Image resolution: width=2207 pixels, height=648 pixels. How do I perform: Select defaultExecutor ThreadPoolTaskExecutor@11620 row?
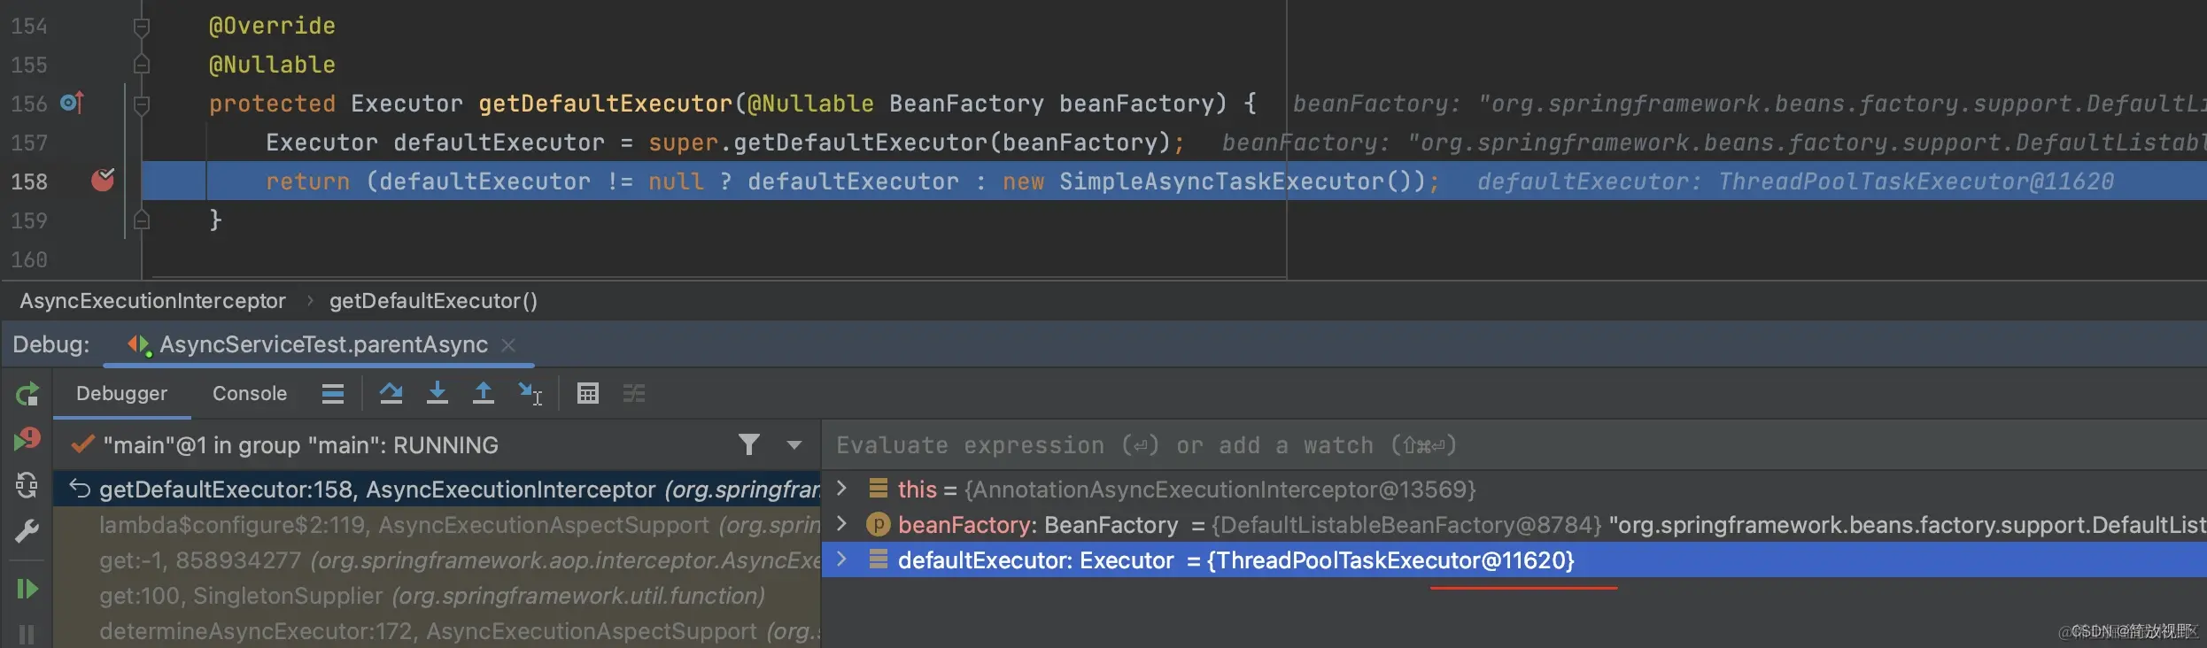coord(1514,559)
